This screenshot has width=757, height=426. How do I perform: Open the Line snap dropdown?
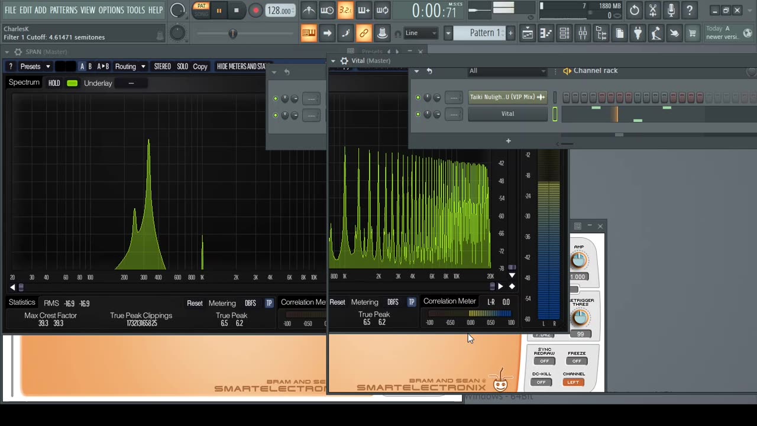tap(420, 33)
